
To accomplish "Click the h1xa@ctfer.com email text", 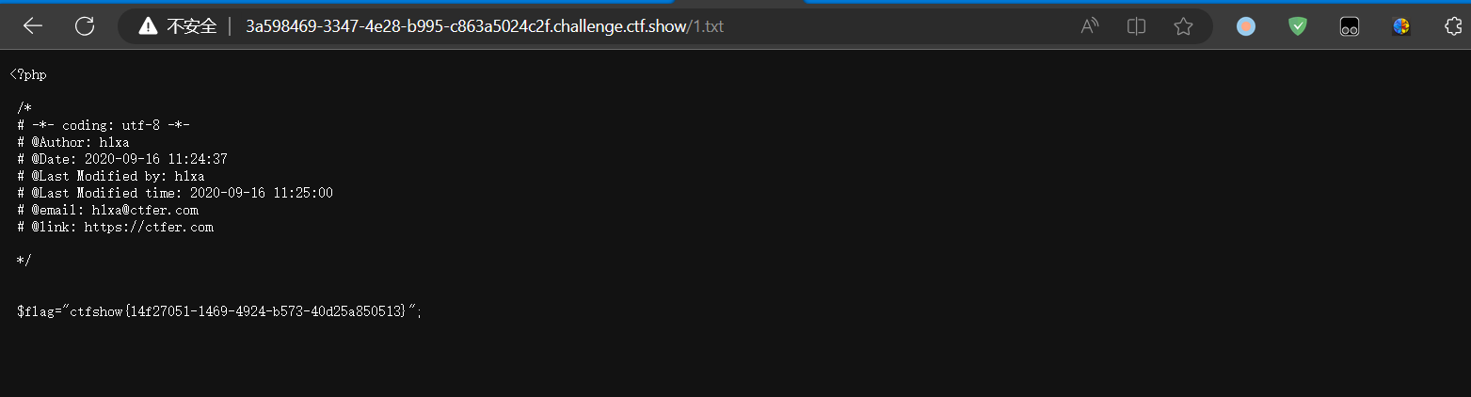I will [145, 210].
